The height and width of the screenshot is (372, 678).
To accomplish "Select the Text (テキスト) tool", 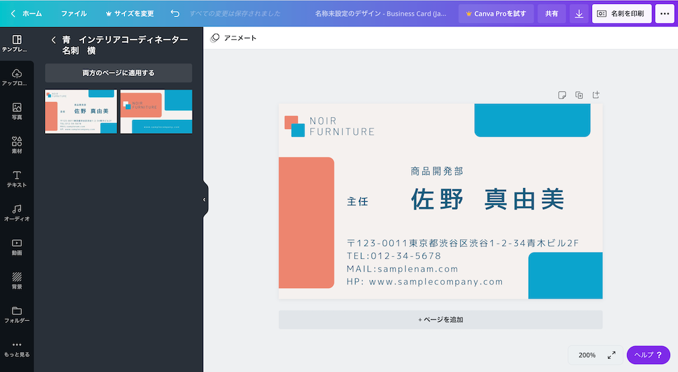I will click(x=17, y=179).
